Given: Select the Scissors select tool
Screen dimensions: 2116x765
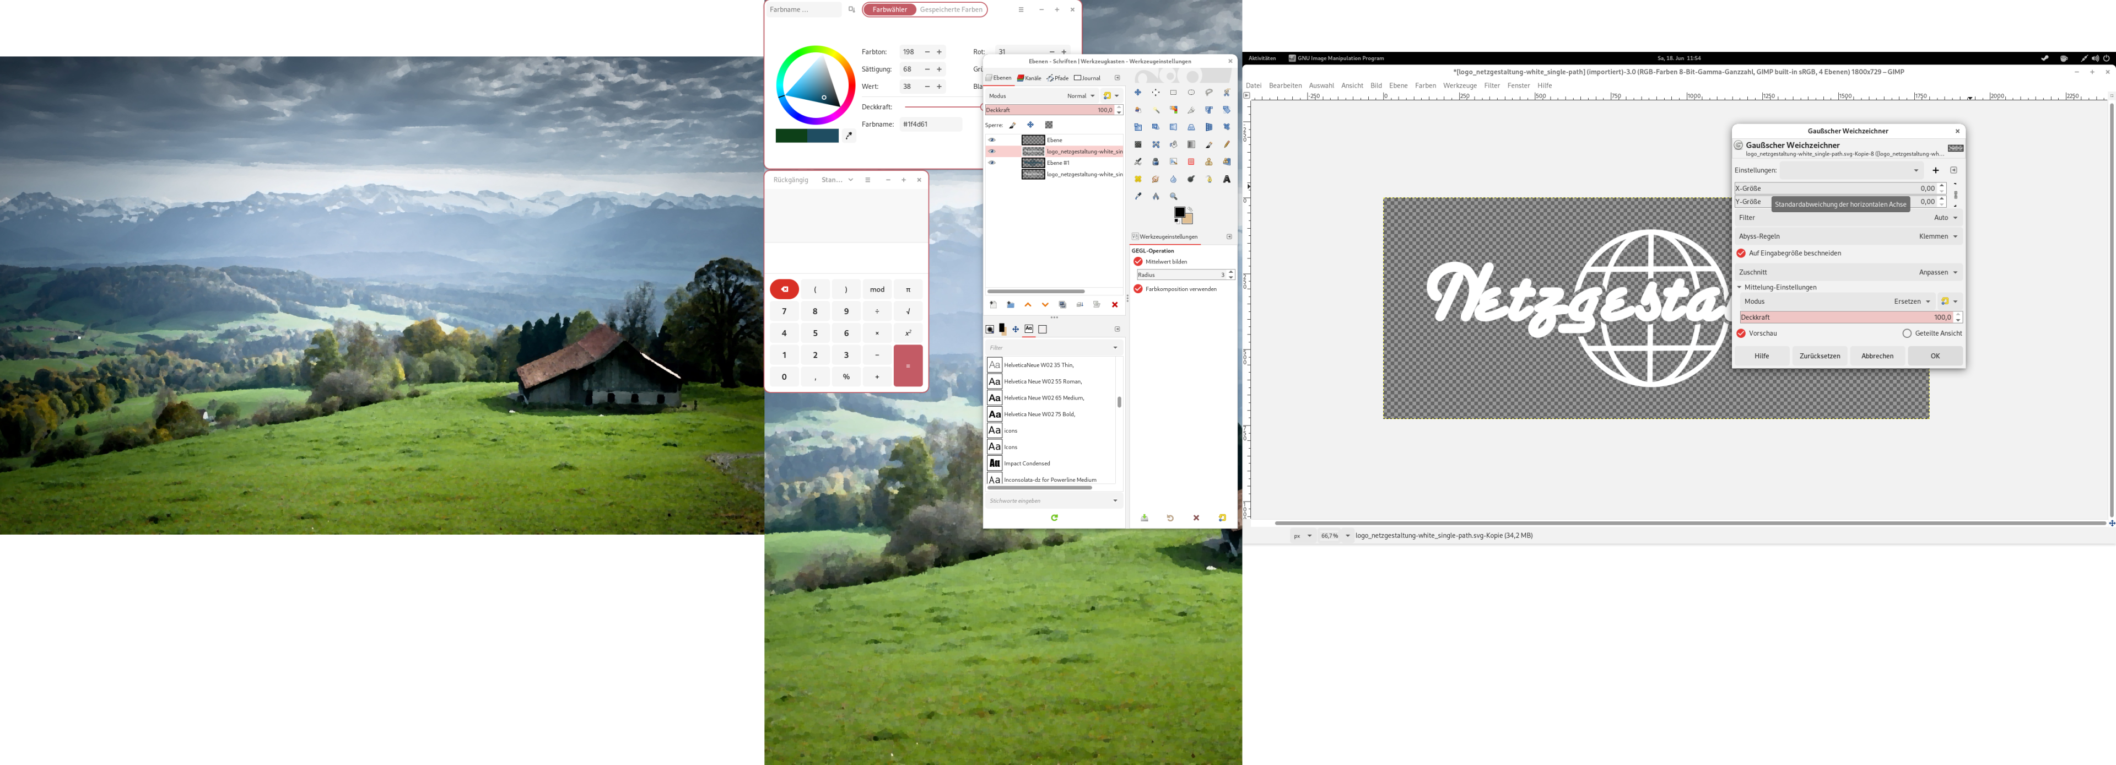Looking at the screenshot, I should pyautogui.click(x=1227, y=93).
